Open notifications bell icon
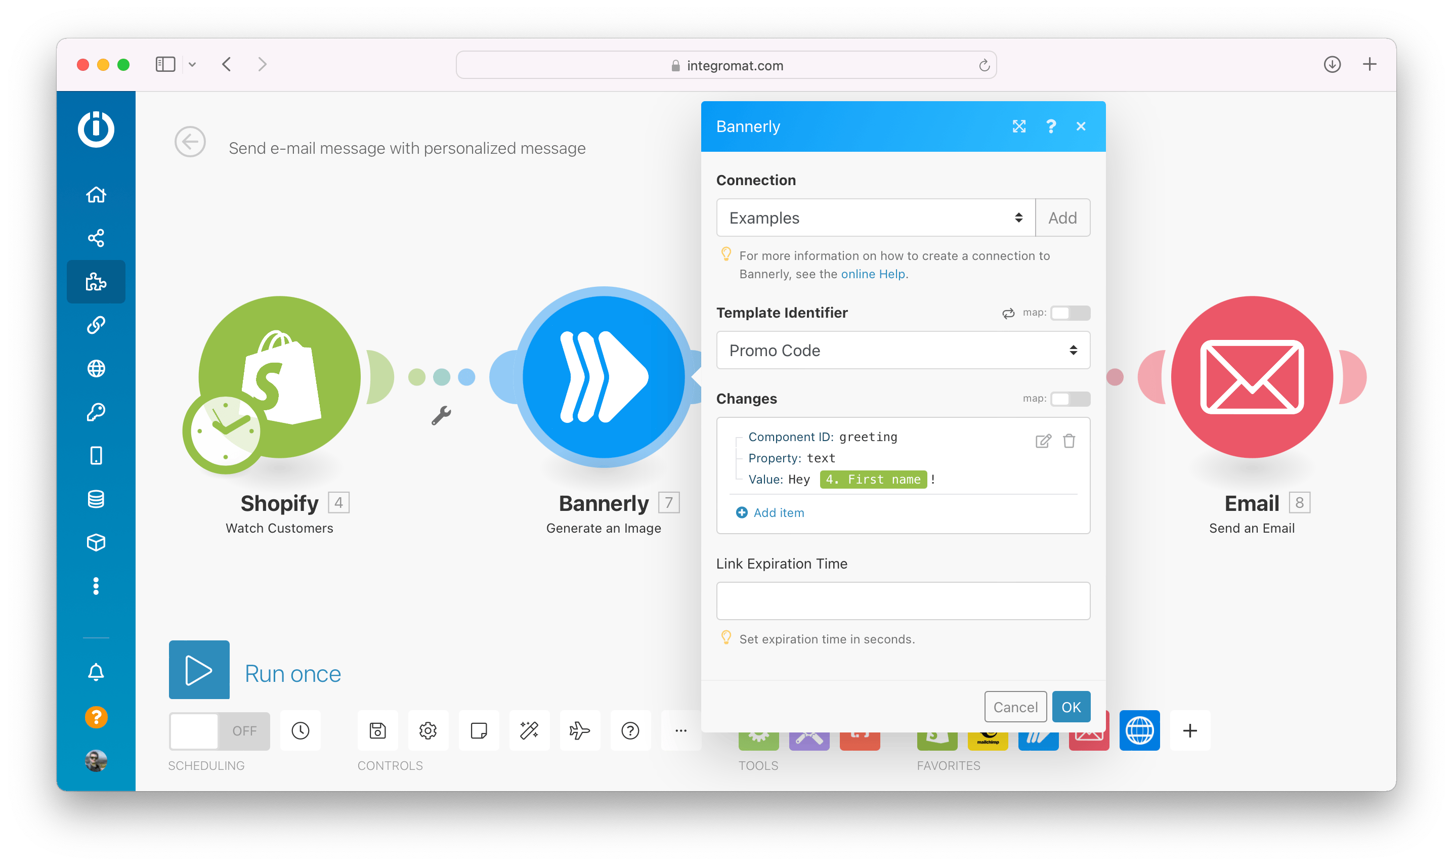Viewport: 1453px width, 866px height. point(96,672)
